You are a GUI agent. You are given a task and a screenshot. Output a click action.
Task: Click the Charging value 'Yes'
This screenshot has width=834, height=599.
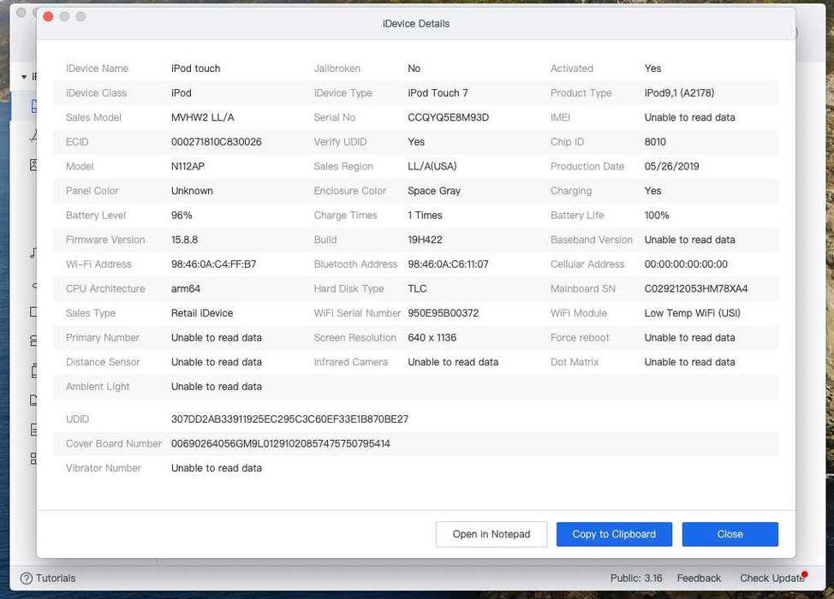(x=652, y=191)
